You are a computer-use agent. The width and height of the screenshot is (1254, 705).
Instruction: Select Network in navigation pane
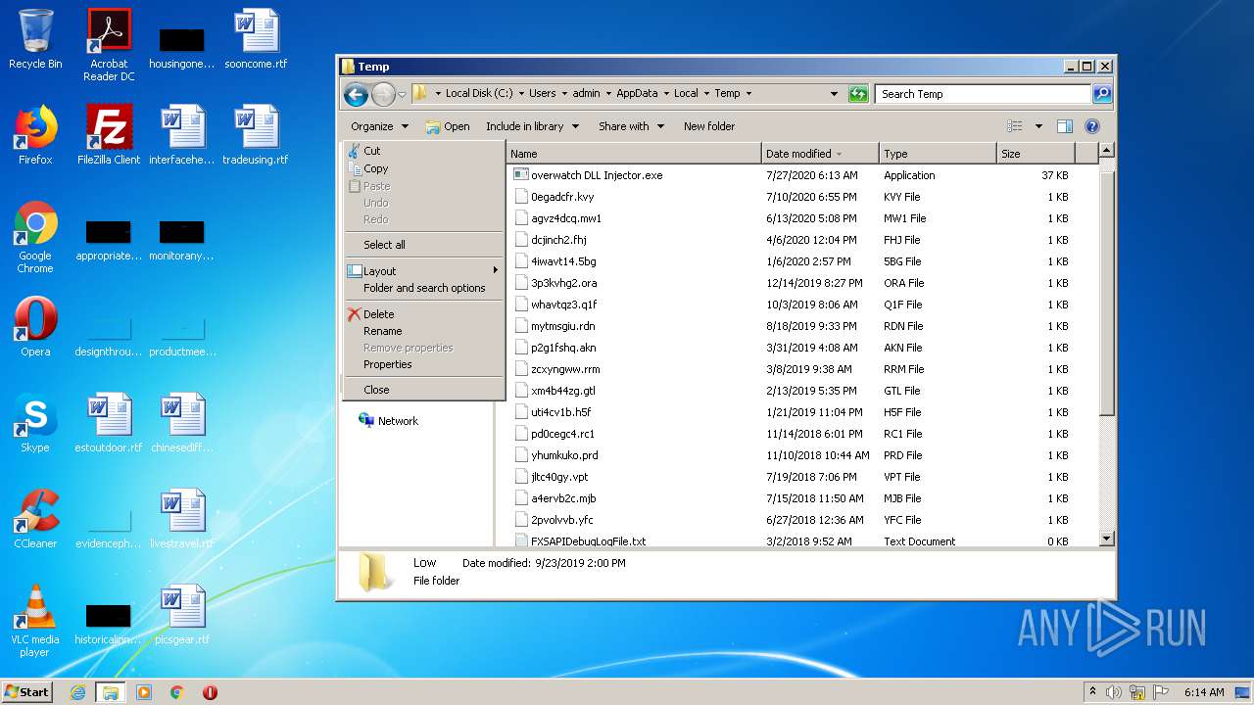[388, 421]
